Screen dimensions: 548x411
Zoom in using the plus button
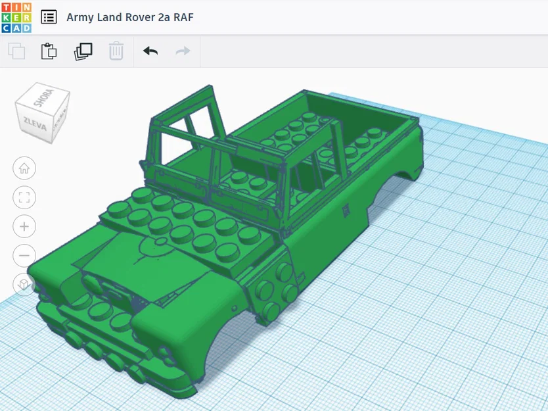[24, 226]
